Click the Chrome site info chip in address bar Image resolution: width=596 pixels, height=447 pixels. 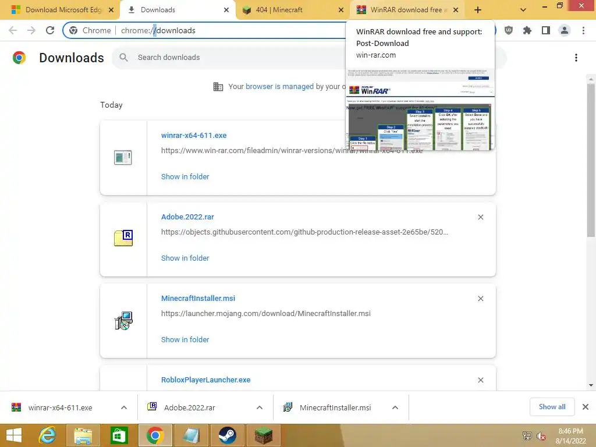[90, 30]
